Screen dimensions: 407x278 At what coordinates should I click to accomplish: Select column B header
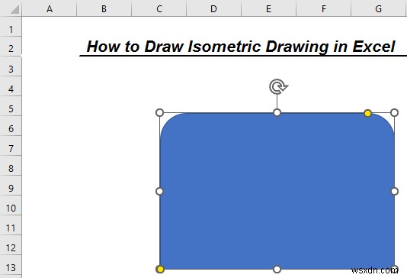[x=104, y=8]
